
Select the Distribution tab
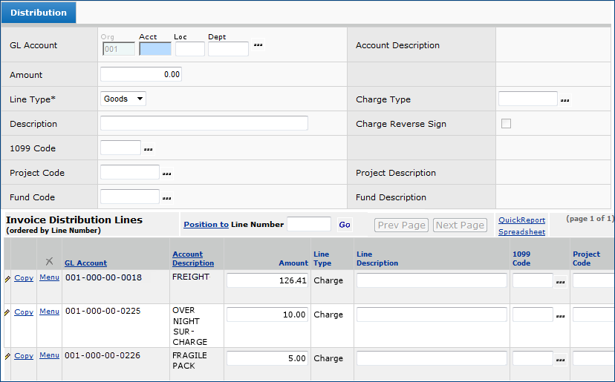pyautogui.click(x=38, y=13)
